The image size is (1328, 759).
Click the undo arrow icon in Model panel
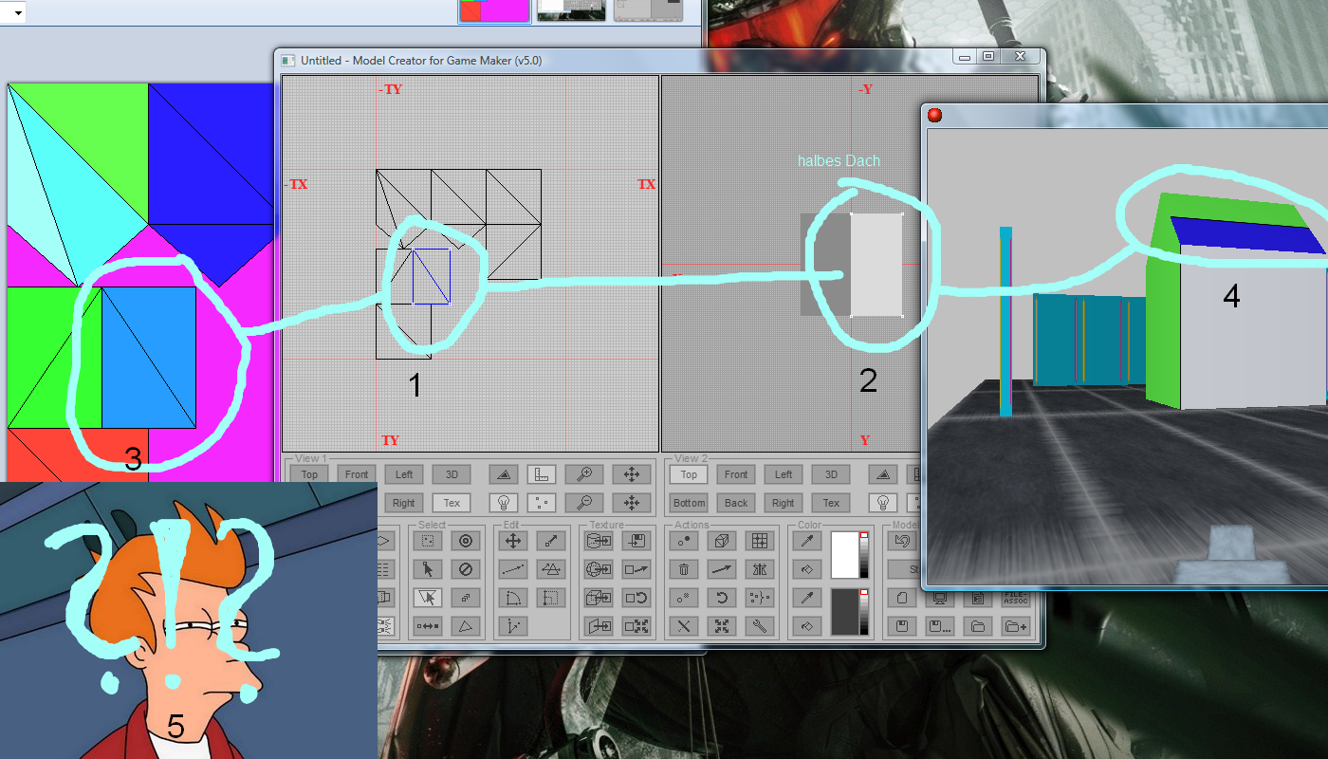[x=903, y=541]
